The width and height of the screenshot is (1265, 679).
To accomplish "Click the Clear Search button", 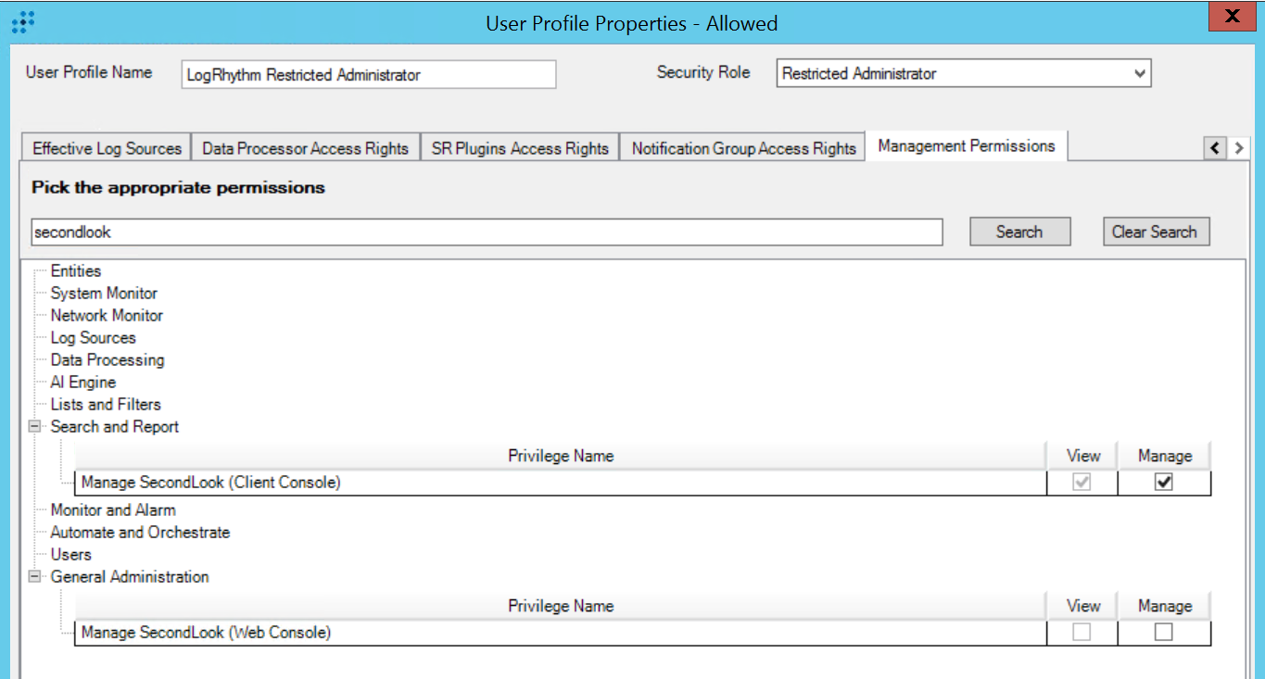I will (x=1155, y=233).
